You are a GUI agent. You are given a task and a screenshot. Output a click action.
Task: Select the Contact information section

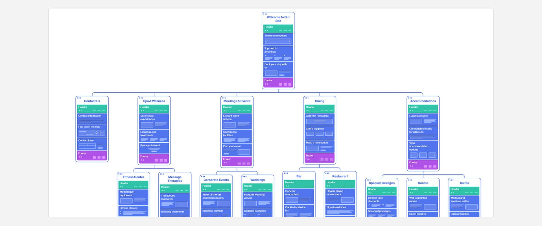pyautogui.click(x=92, y=119)
